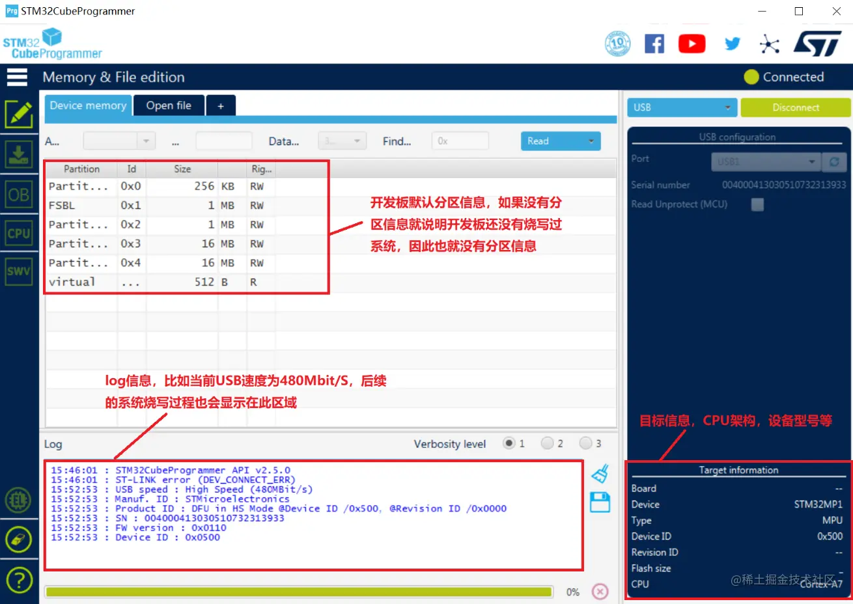Viewport: 853px width, 604px height.
Task: Select the Memory & File edition pencil icon
Action: (x=19, y=115)
